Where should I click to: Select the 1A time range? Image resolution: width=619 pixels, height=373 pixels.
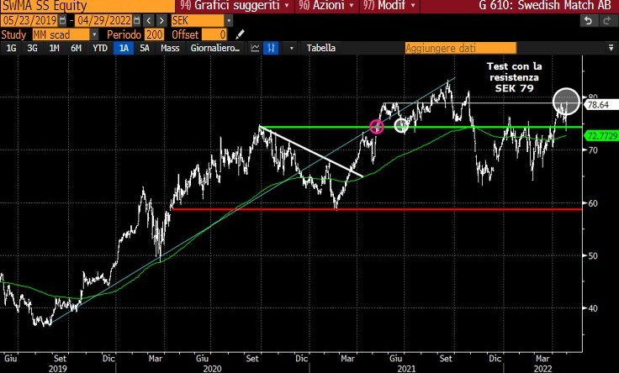[124, 48]
